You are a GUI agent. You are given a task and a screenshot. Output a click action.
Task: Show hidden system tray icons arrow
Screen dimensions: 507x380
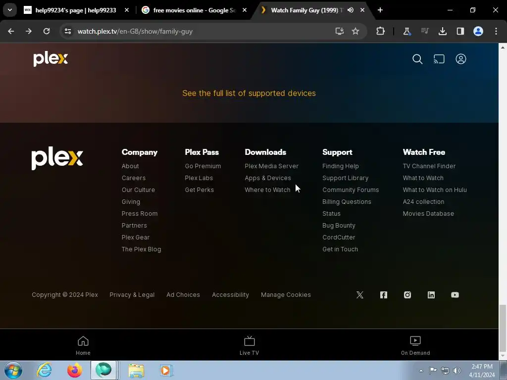[421, 371]
